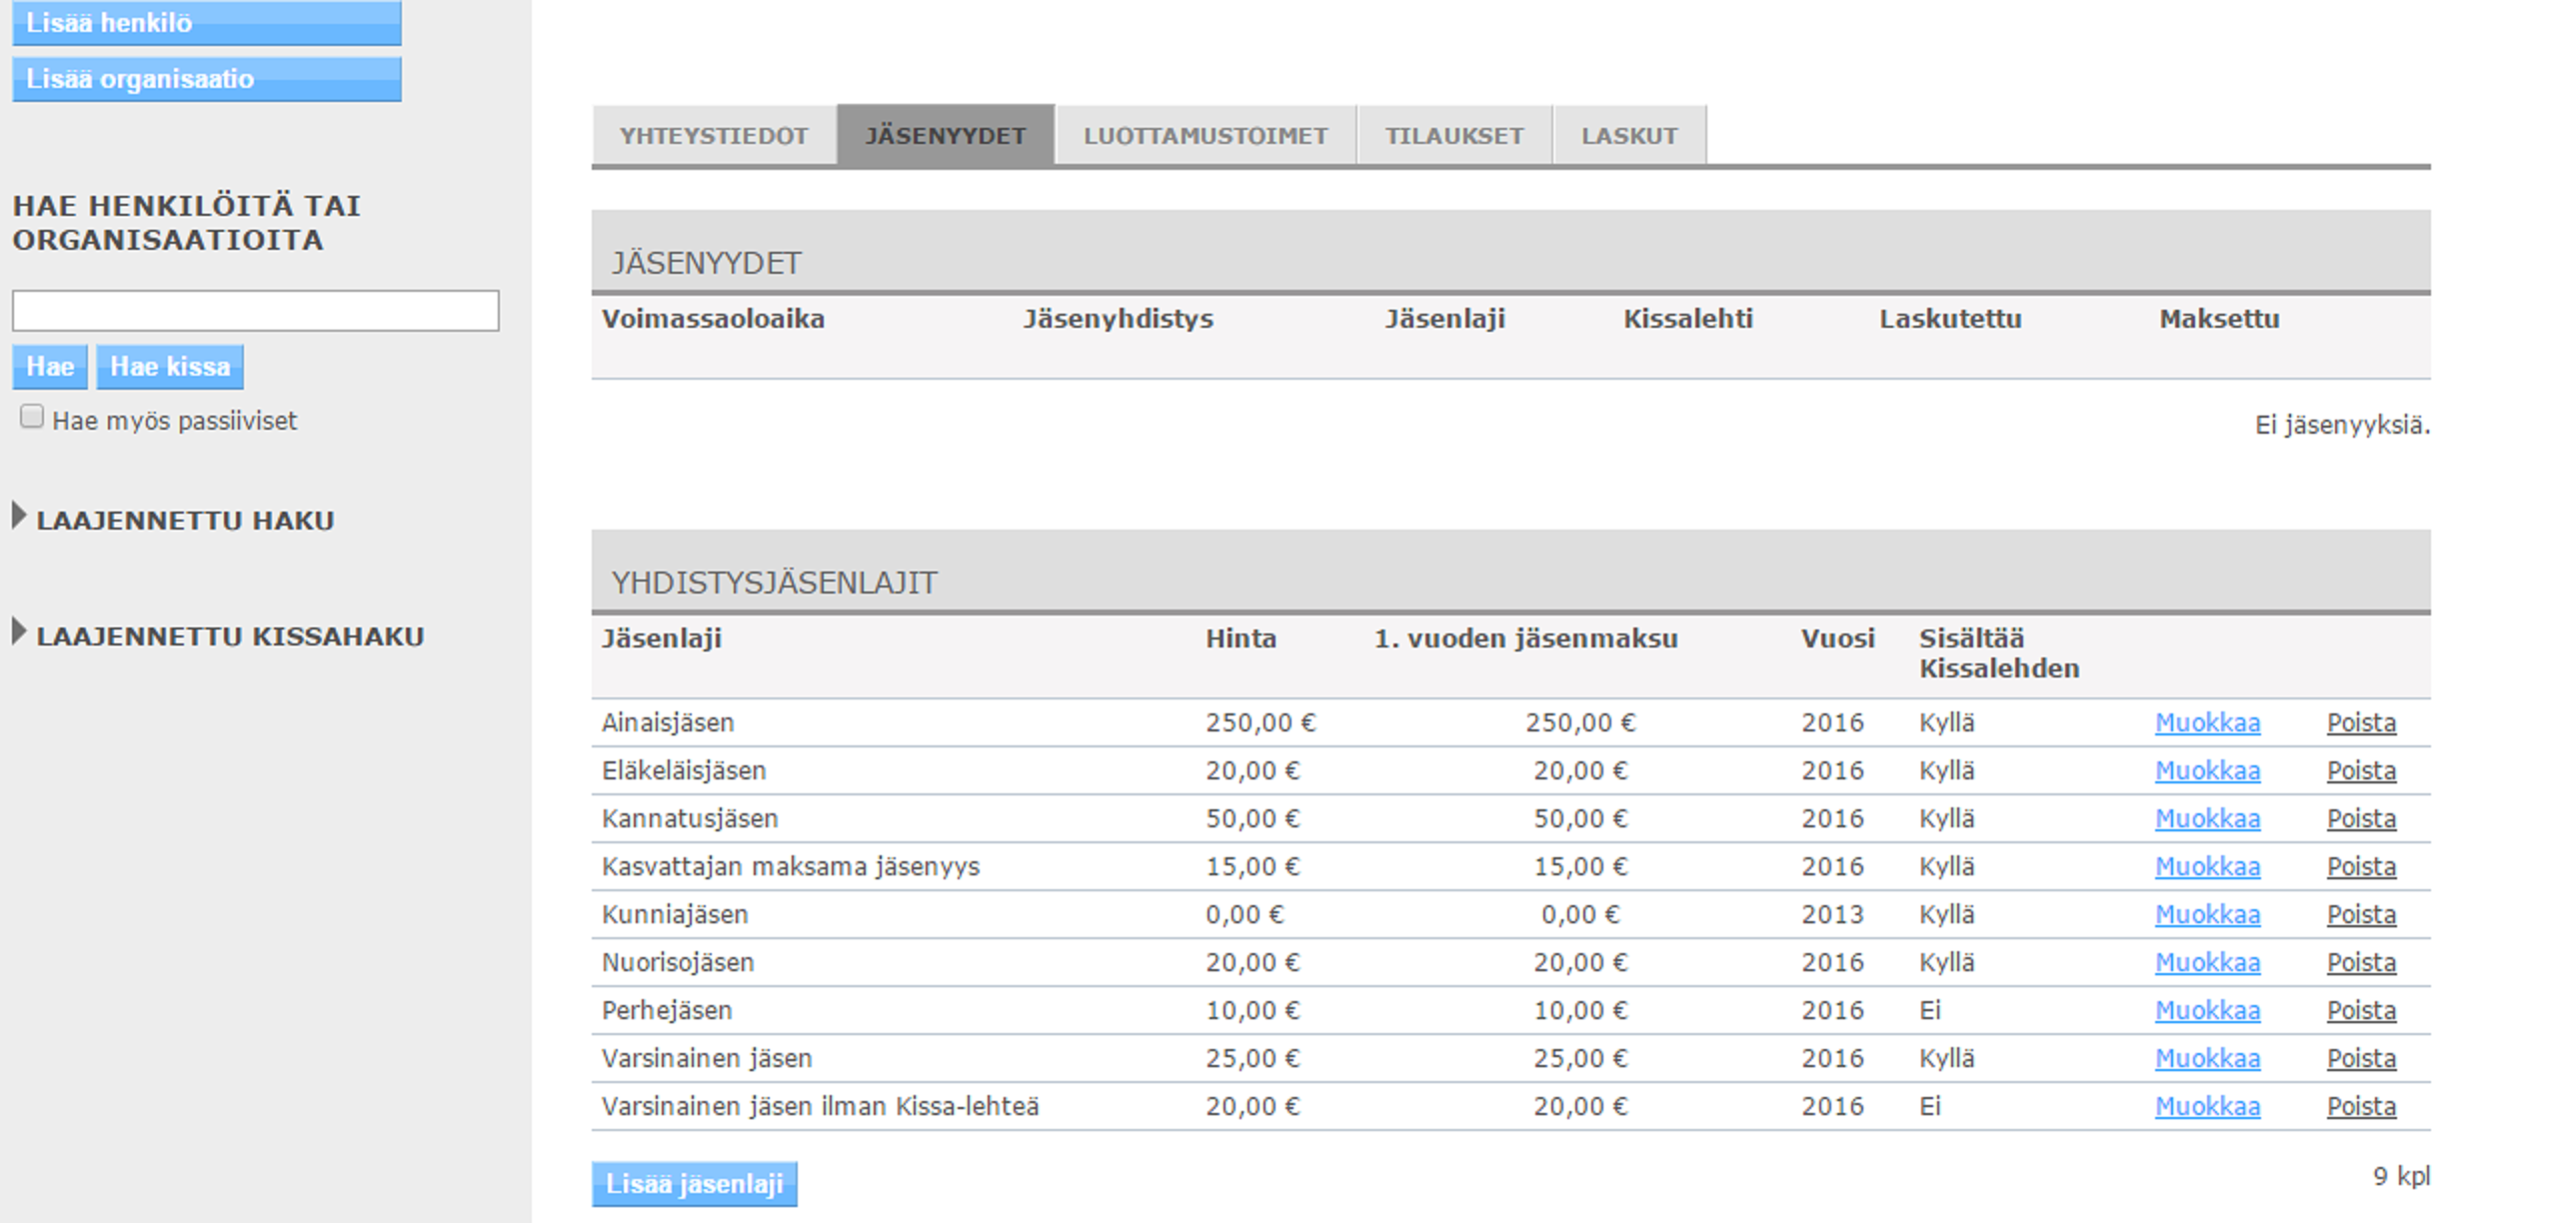Click the Perhejäsen row name
Viewport: 2553px width, 1223px height.
click(667, 1010)
